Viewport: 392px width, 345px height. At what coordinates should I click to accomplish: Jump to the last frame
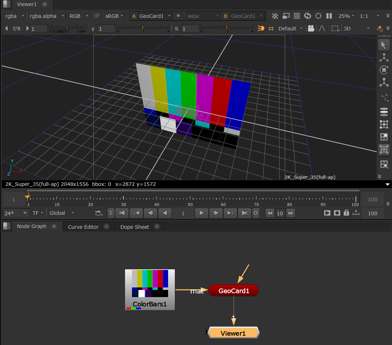pos(244,213)
